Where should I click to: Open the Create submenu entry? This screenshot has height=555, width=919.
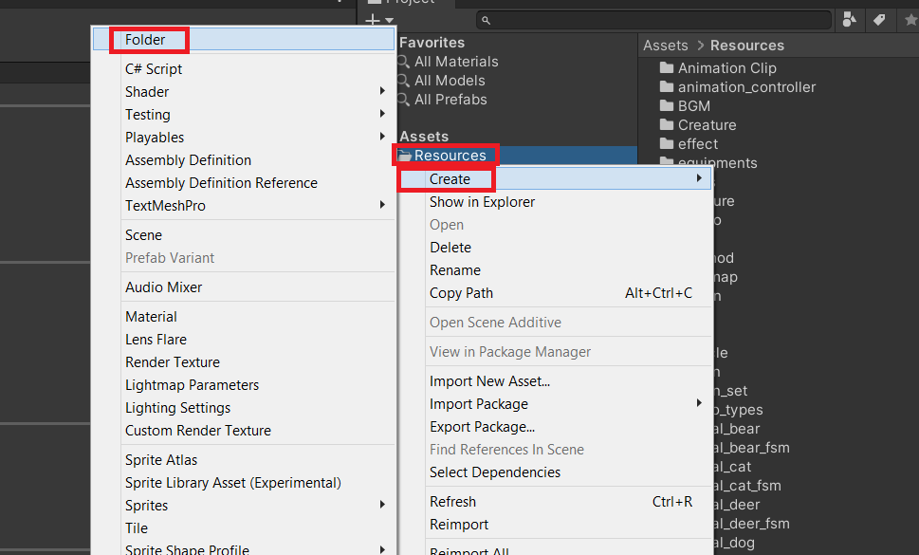point(555,178)
